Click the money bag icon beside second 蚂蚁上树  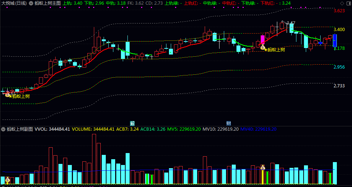pos(263,47)
